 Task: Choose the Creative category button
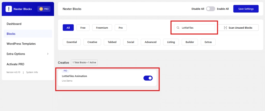point(92,42)
